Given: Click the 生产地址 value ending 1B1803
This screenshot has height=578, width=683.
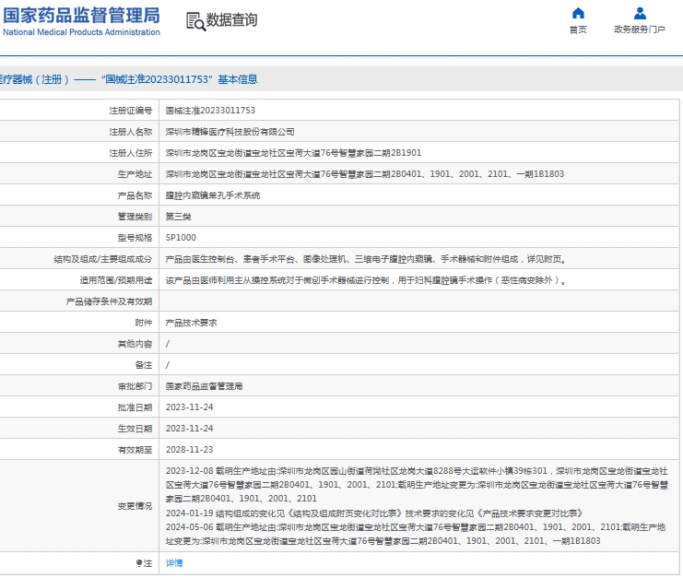Looking at the screenshot, I should (365, 174).
